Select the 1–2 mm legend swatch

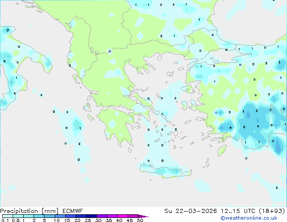pos(29,216)
